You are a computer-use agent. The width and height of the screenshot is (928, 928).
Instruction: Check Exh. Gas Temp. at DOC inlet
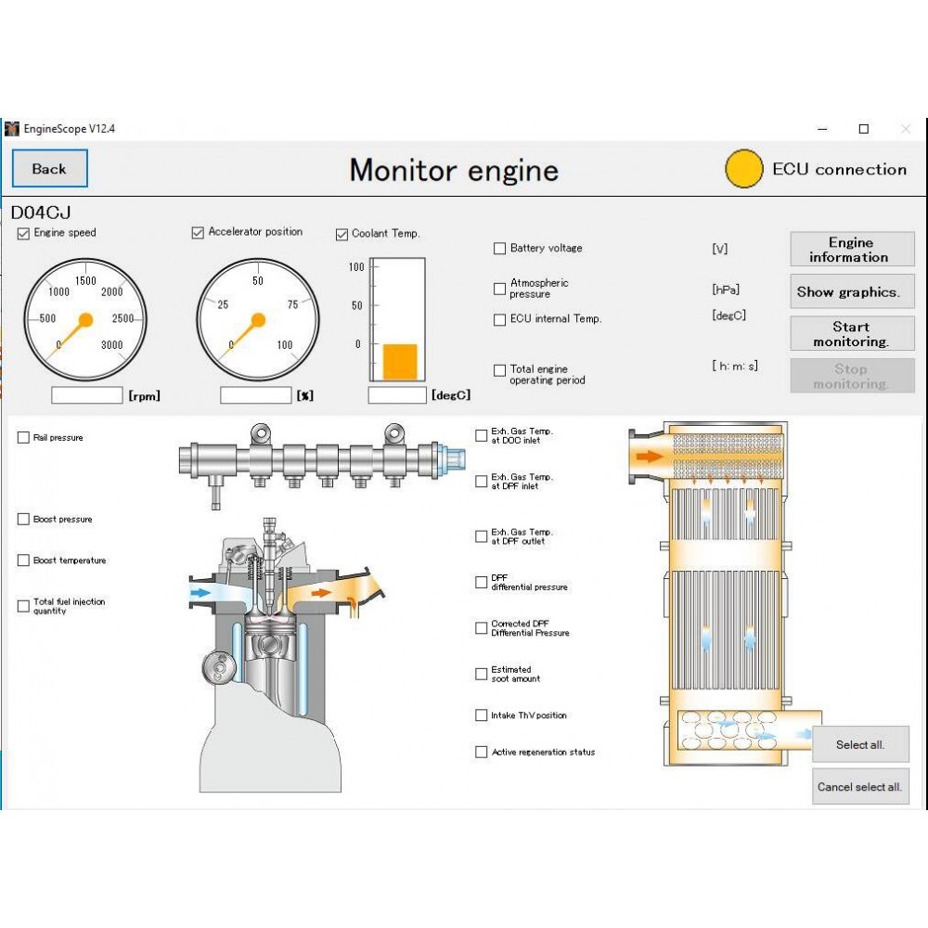[481, 435]
